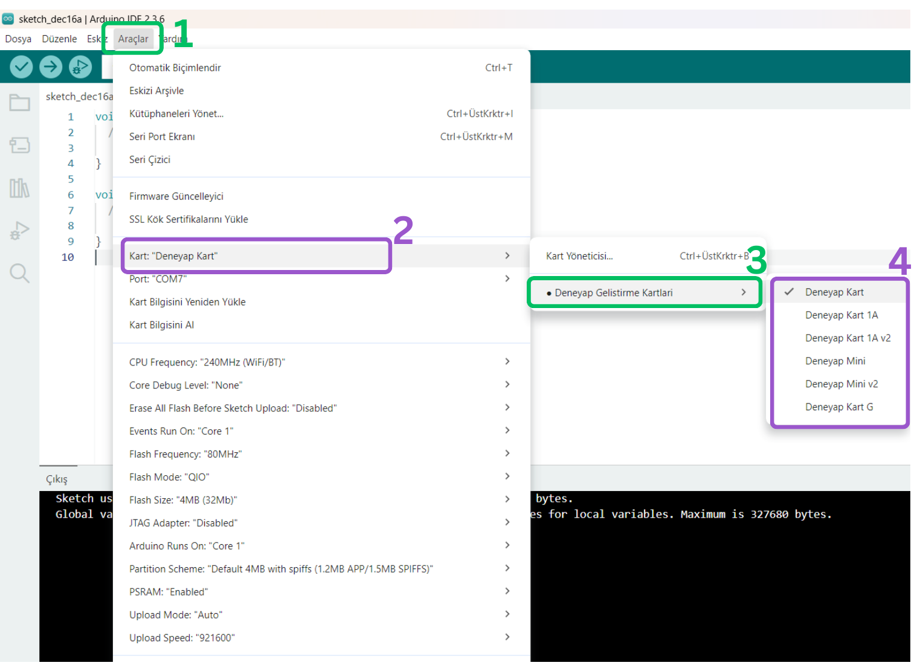Screen dimensions: 920x662
Task: Click Kart Bilgisini Yeniden Yükle
Action: 321,302
